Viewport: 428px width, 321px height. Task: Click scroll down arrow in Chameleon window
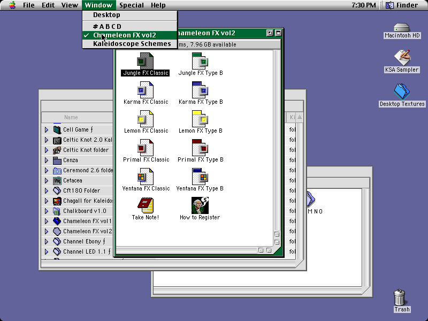[x=277, y=242]
